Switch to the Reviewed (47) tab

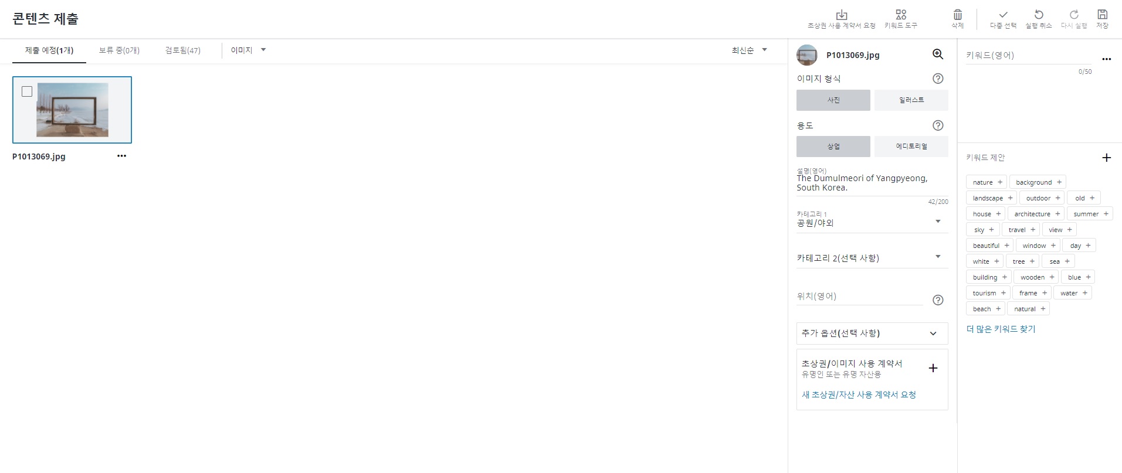(x=183, y=50)
